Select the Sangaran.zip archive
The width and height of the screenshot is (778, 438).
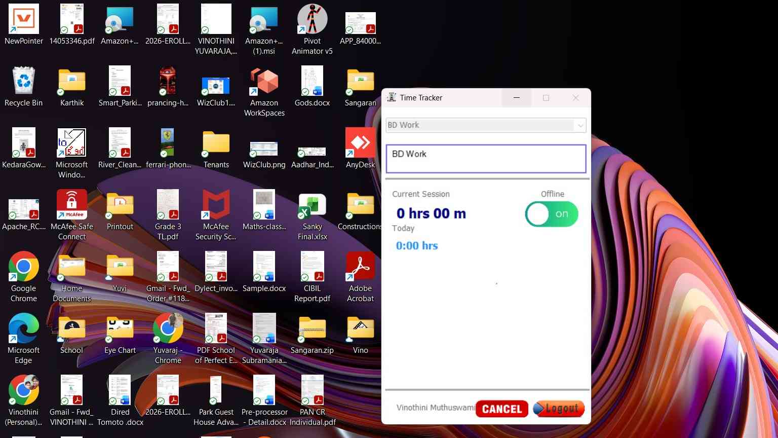(x=312, y=334)
